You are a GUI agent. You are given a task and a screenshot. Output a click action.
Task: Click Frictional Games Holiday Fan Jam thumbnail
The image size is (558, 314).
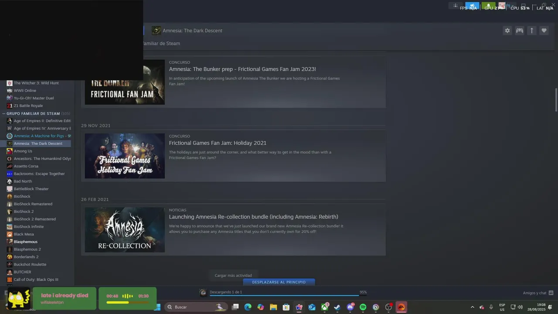tap(125, 156)
